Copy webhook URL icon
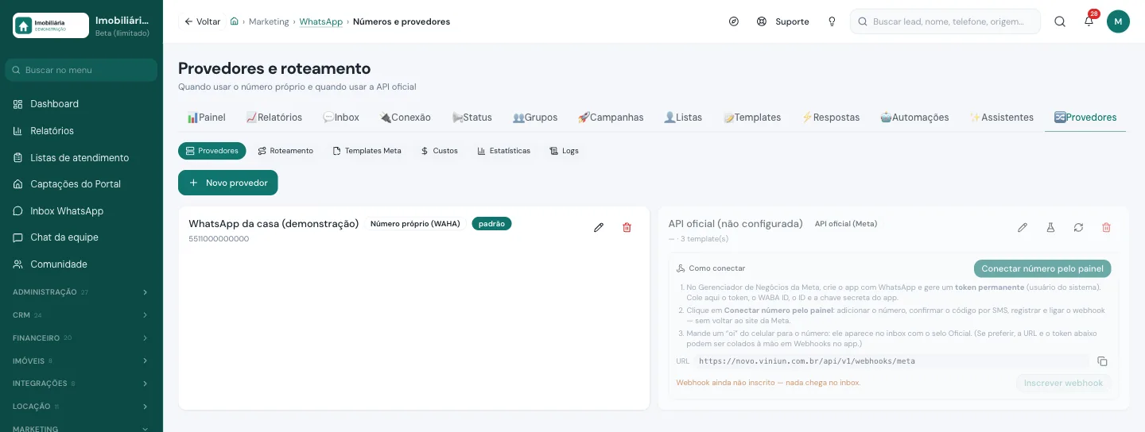Screen dimensions: 1145x432 point(1102,361)
